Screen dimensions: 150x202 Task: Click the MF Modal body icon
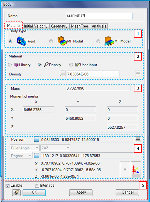point(109,41)
